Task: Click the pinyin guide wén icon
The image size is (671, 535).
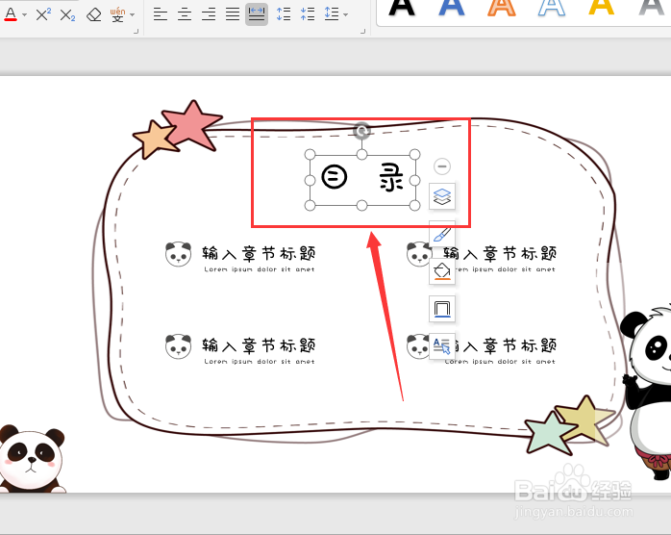Action: 117,14
